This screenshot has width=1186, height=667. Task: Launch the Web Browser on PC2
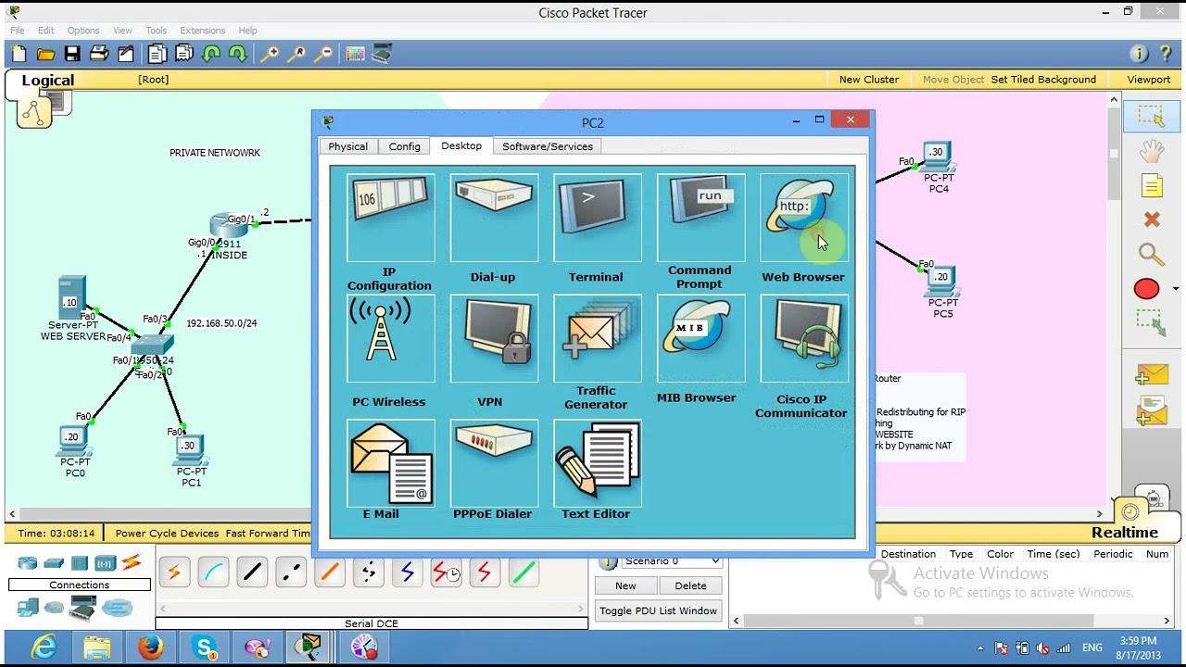point(803,219)
